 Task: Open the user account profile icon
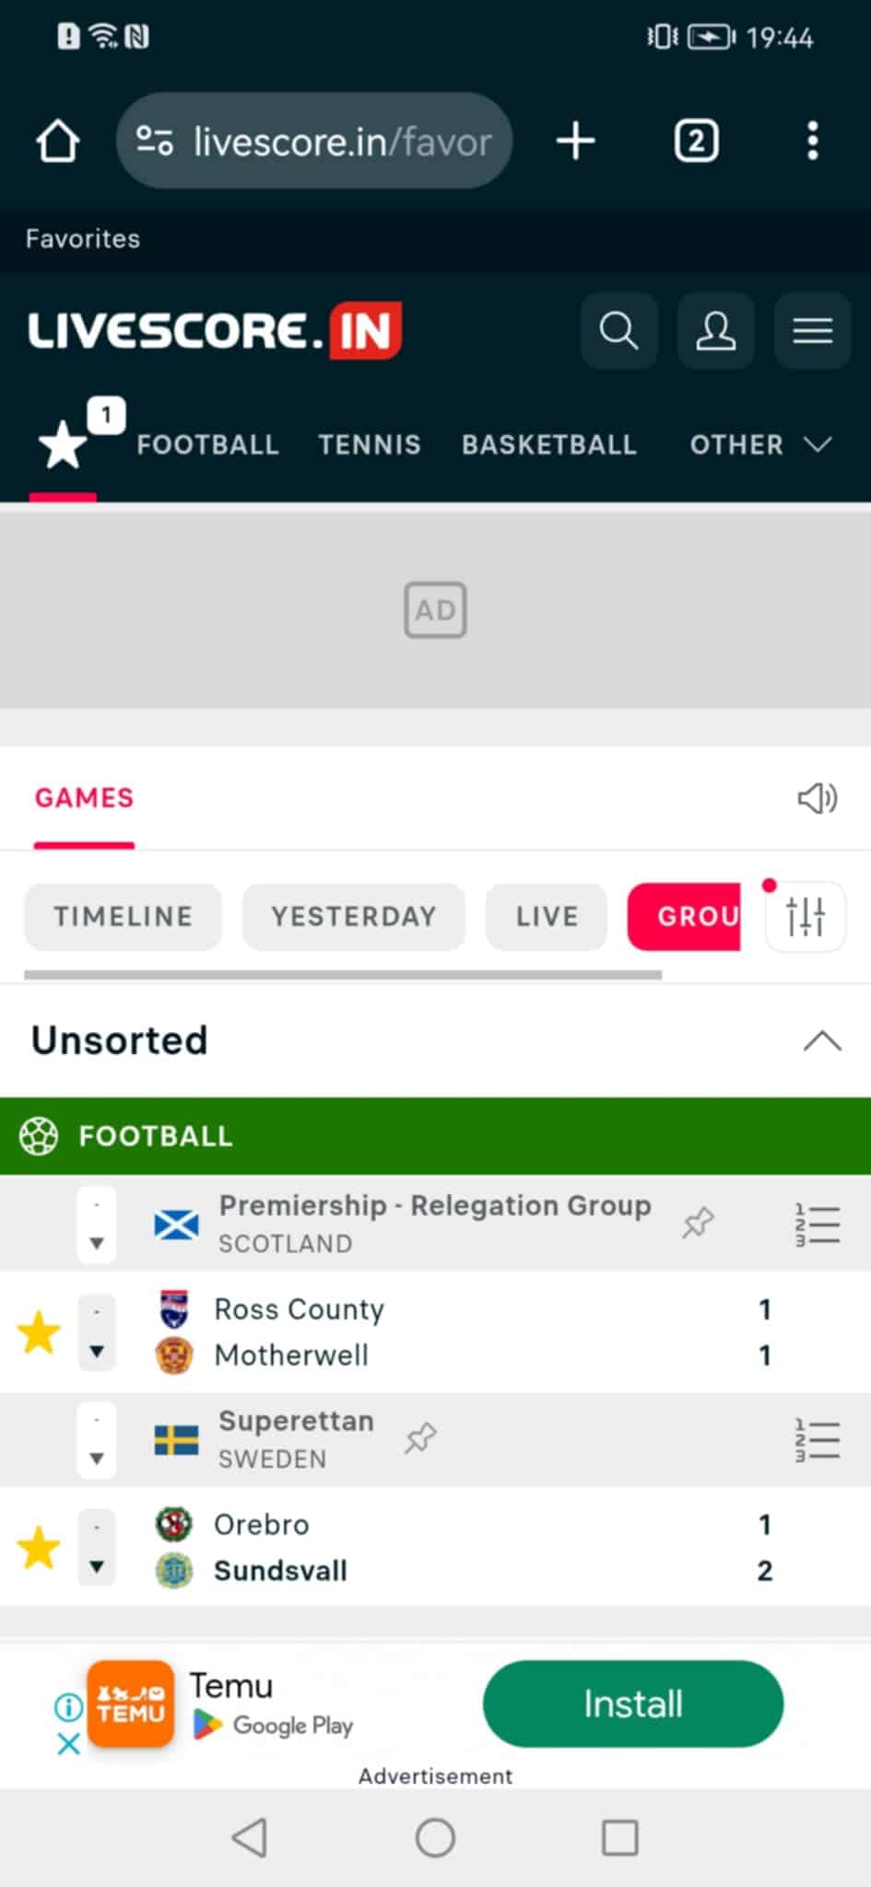pos(715,330)
